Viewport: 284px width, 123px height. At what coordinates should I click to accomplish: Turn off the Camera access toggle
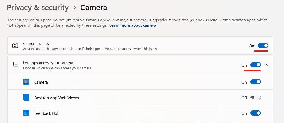(x=263, y=46)
